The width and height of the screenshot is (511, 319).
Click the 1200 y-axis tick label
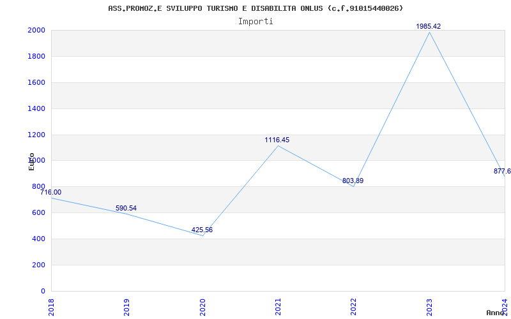tap(36, 135)
